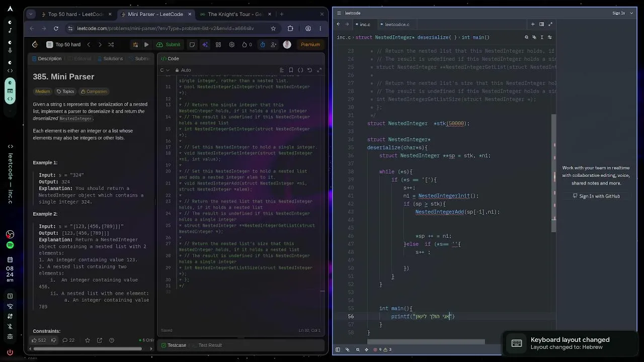Open the Zed hamburger menu
The height and width of the screenshot is (362, 644).
coord(339,13)
